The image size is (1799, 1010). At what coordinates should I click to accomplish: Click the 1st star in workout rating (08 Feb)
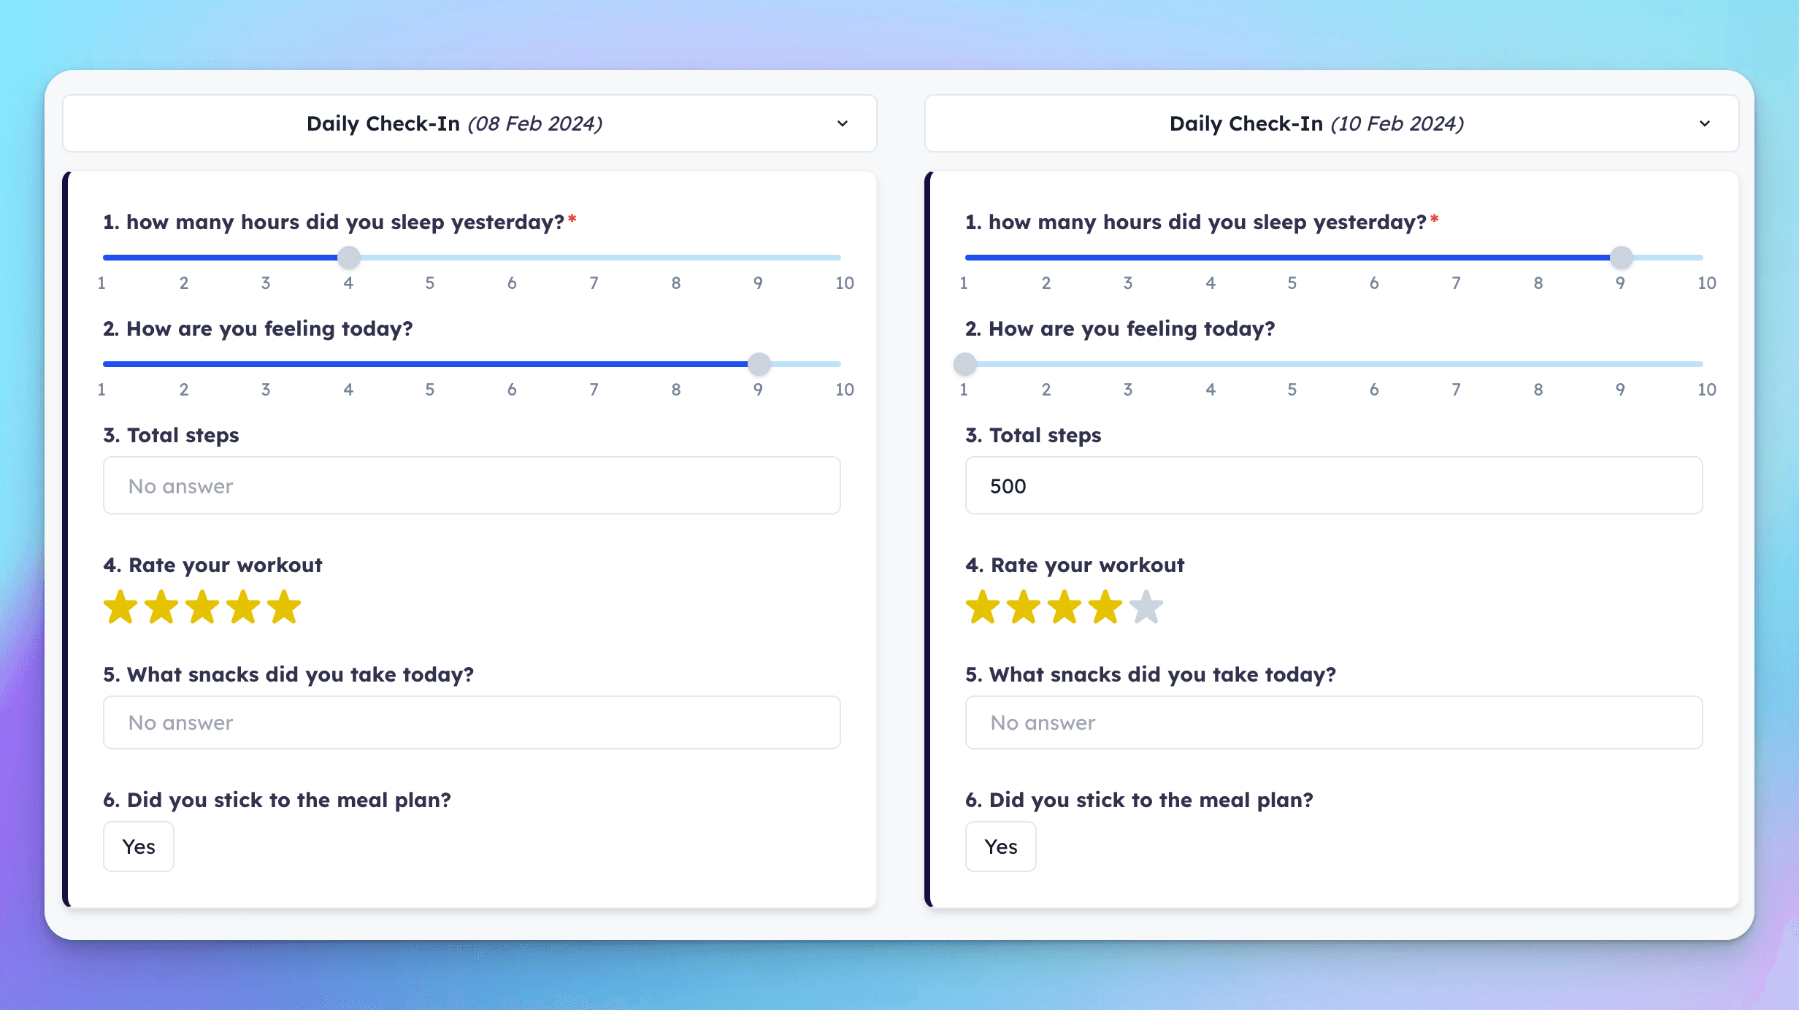pyautogui.click(x=121, y=606)
